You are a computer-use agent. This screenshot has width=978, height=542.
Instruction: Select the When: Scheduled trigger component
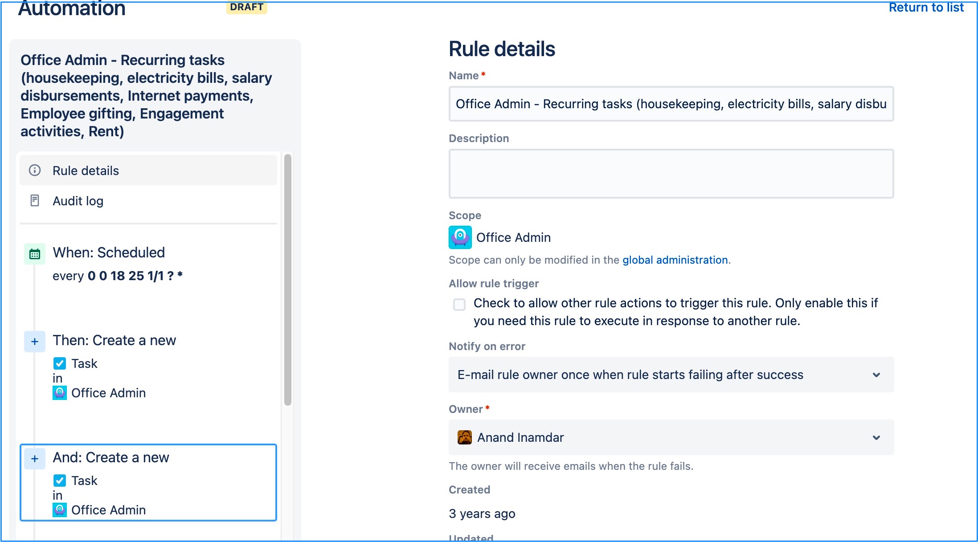pos(148,265)
